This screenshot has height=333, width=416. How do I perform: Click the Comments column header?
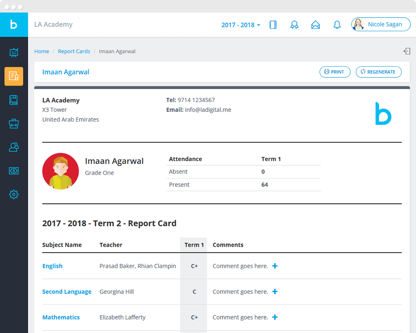(x=228, y=245)
